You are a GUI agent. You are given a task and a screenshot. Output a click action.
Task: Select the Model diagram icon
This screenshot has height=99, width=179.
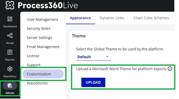click(x=10, y=36)
